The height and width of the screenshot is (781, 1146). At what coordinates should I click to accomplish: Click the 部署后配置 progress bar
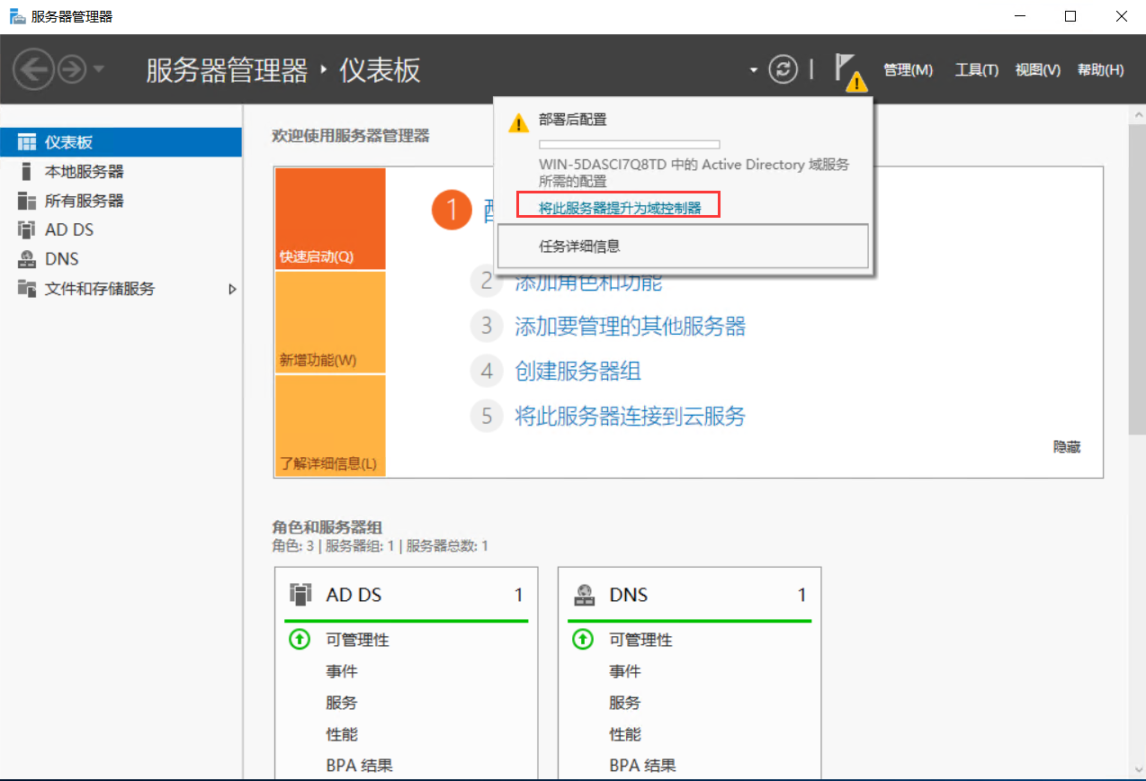coord(629,144)
